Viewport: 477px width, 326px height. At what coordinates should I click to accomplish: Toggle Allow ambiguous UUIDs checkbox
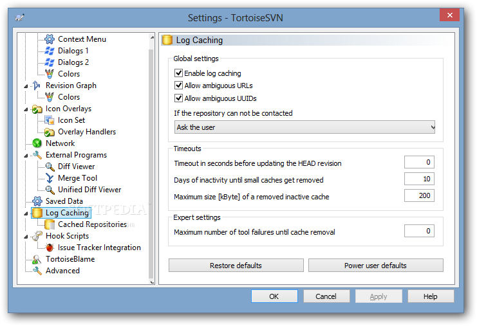[x=178, y=98]
